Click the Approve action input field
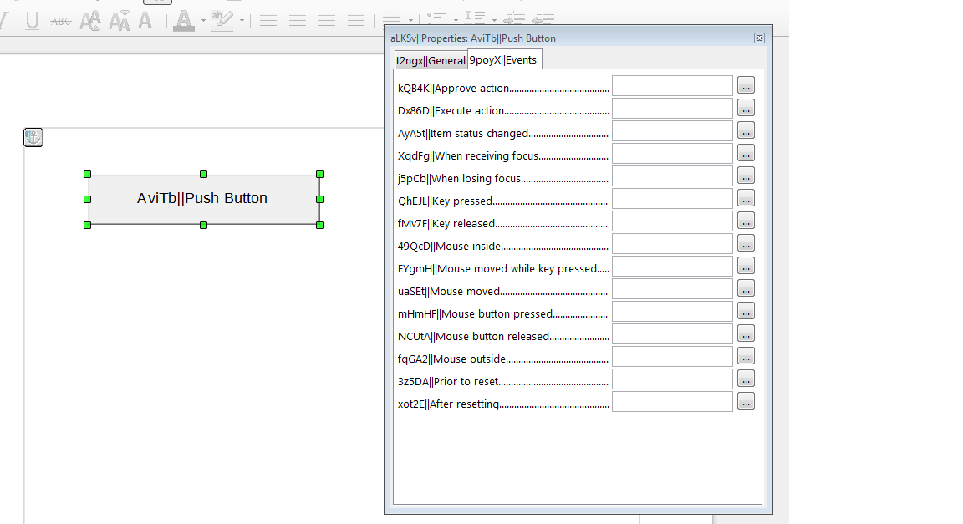The image size is (963, 524). coord(672,85)
